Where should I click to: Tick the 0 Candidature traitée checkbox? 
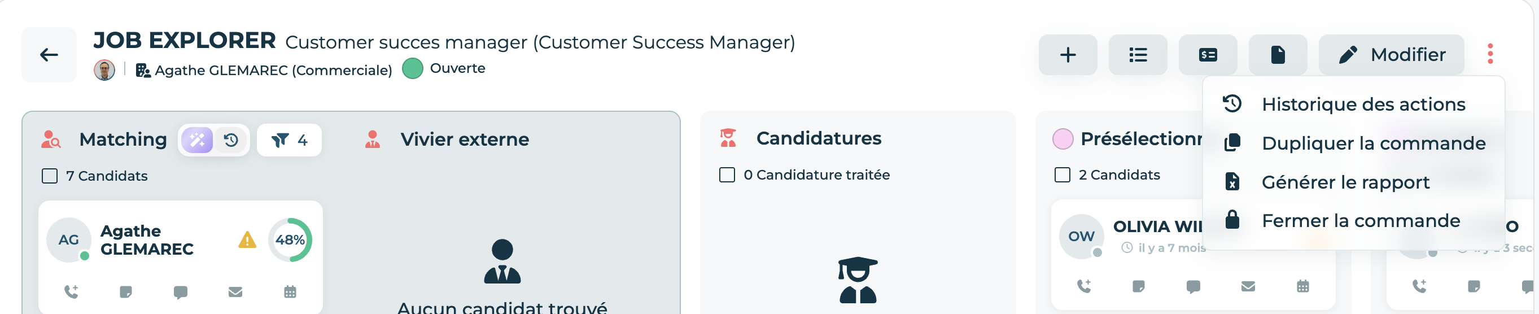click(727, 175)
